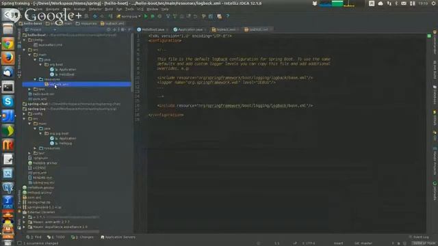Toggle Insert mode in the status bar

338,243
